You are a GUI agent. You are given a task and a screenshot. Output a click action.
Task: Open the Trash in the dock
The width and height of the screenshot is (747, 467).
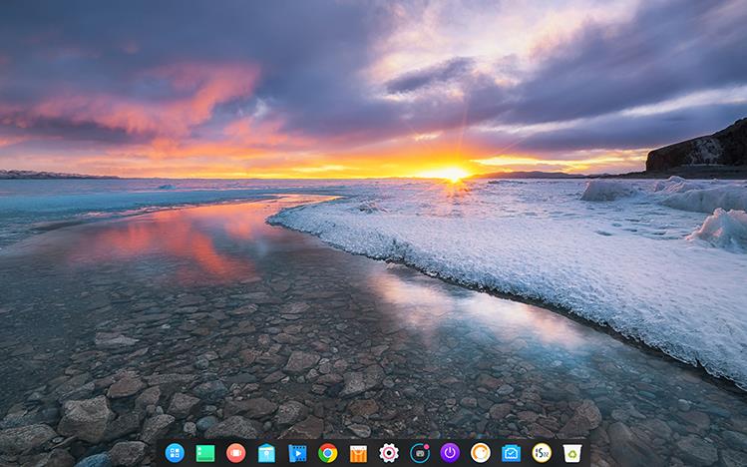(x=572, y=453)
